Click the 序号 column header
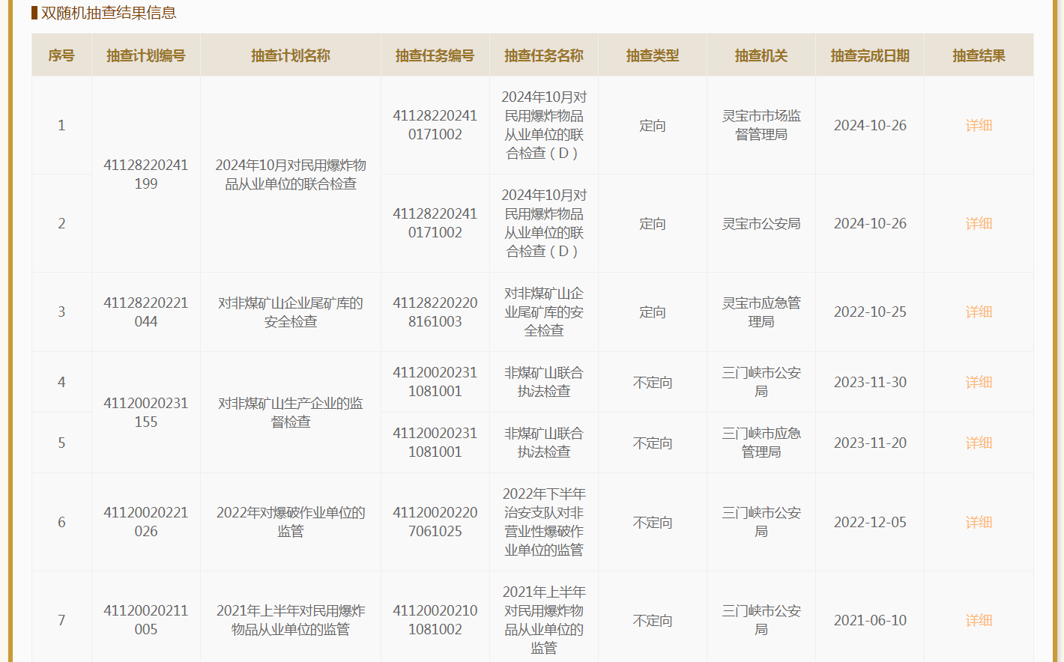This screenshot has width=1064, height=662. pos(61,55)
